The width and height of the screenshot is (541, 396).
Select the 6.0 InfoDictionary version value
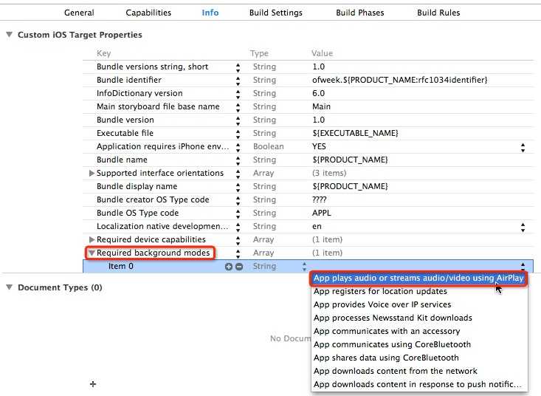coord(318,93)
